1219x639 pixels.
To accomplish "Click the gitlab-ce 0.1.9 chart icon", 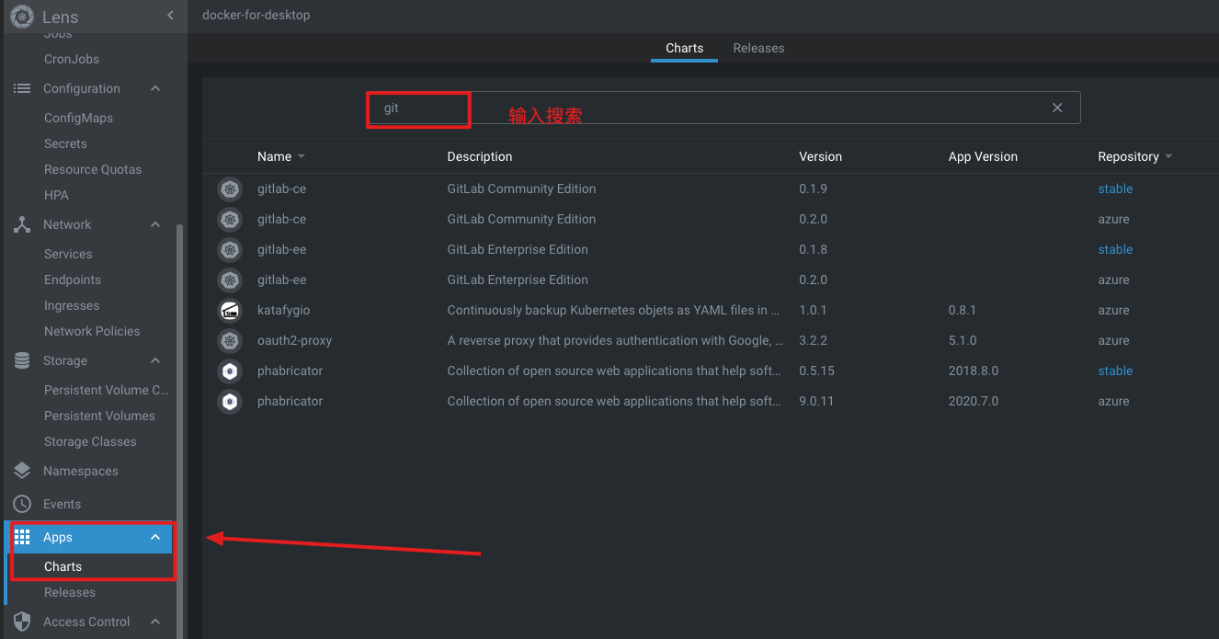I will pos(230,189).
